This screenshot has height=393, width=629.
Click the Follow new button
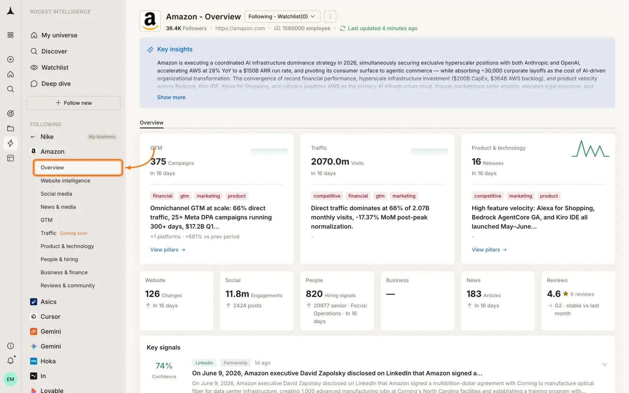[74, 103]
